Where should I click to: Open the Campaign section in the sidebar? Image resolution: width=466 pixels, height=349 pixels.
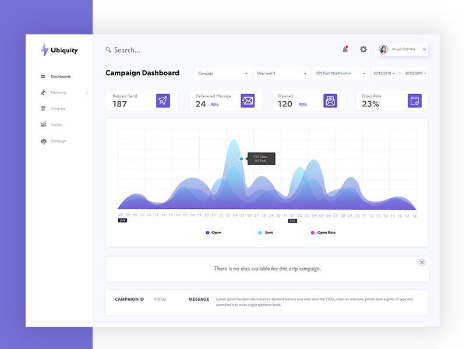click(58, 141)
